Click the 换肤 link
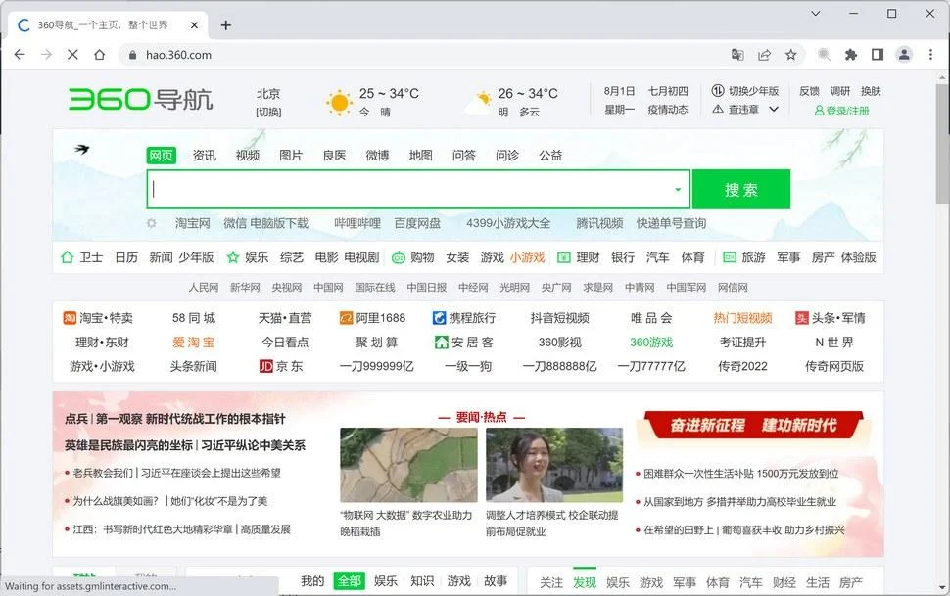 tap(871, 91)
